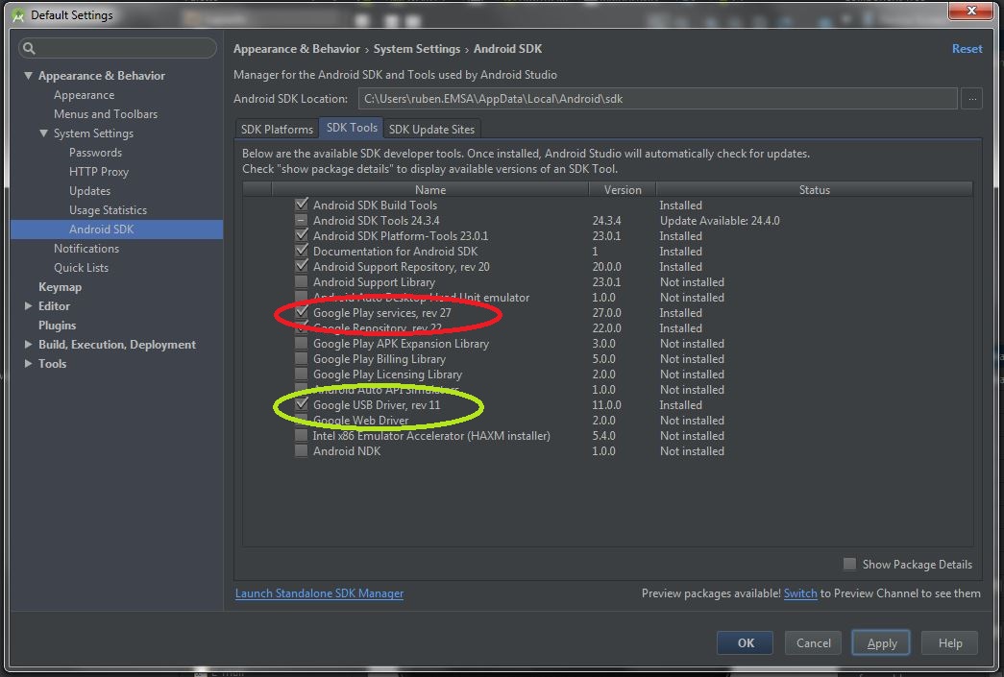Uncheck "Google USB Driver, rev 11"

(301, 404)
